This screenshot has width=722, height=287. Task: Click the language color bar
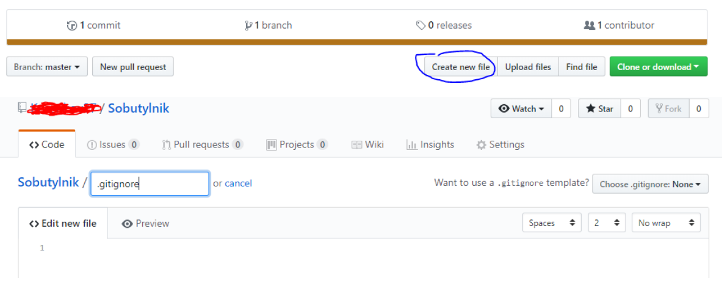click(357, 42)
